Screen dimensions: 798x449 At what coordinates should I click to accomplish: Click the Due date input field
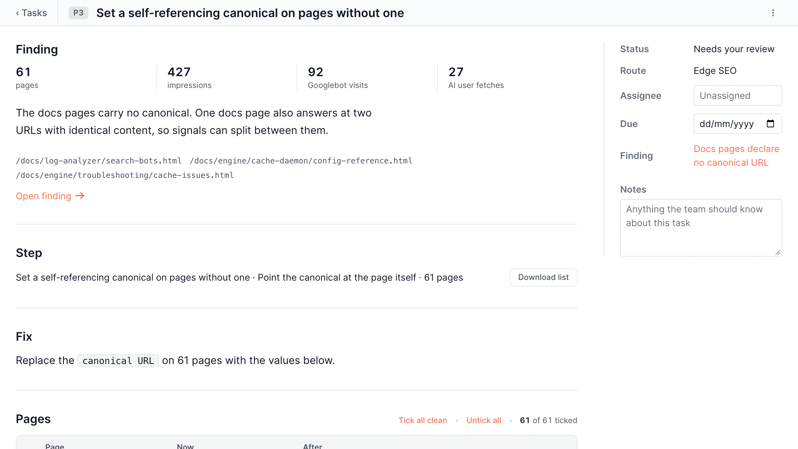pos(738,124)
